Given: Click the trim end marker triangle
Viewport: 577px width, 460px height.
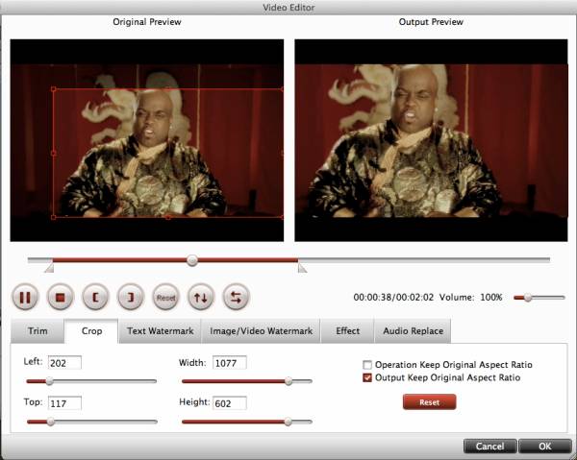Looking at the screenshot, I should (x=302, y=269).
